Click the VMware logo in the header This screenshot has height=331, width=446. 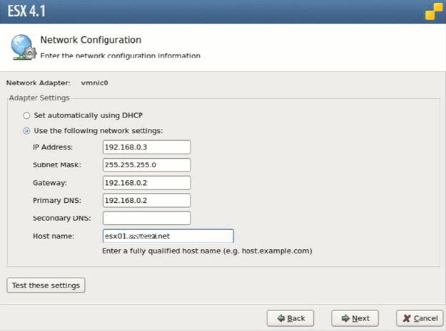(x=434, y=11)
